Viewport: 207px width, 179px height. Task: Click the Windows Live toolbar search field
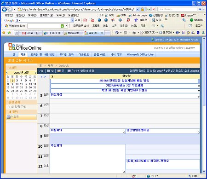coord(44,26)
